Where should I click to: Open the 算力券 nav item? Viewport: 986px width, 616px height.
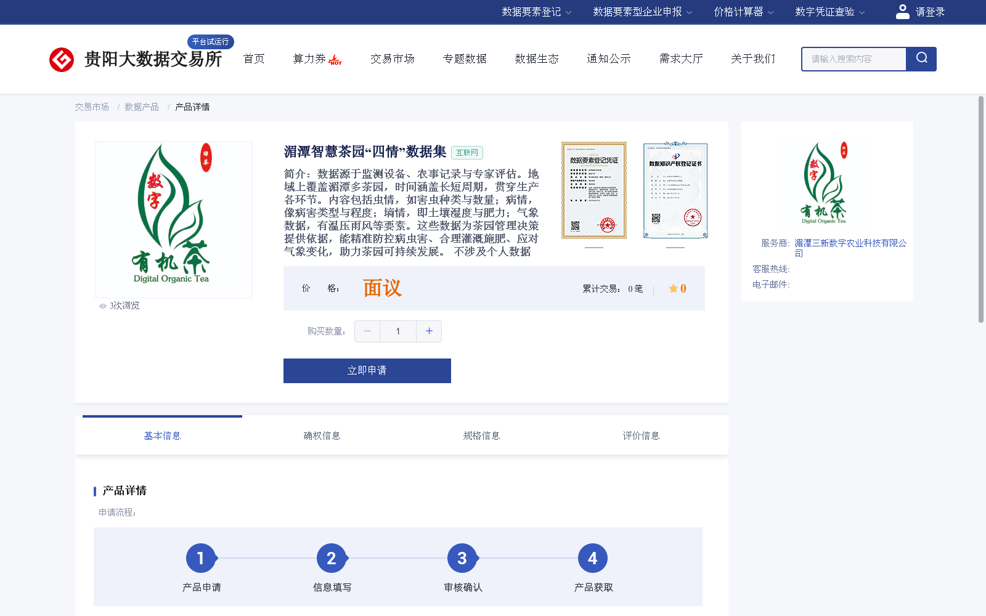click(x=309, y=59)
